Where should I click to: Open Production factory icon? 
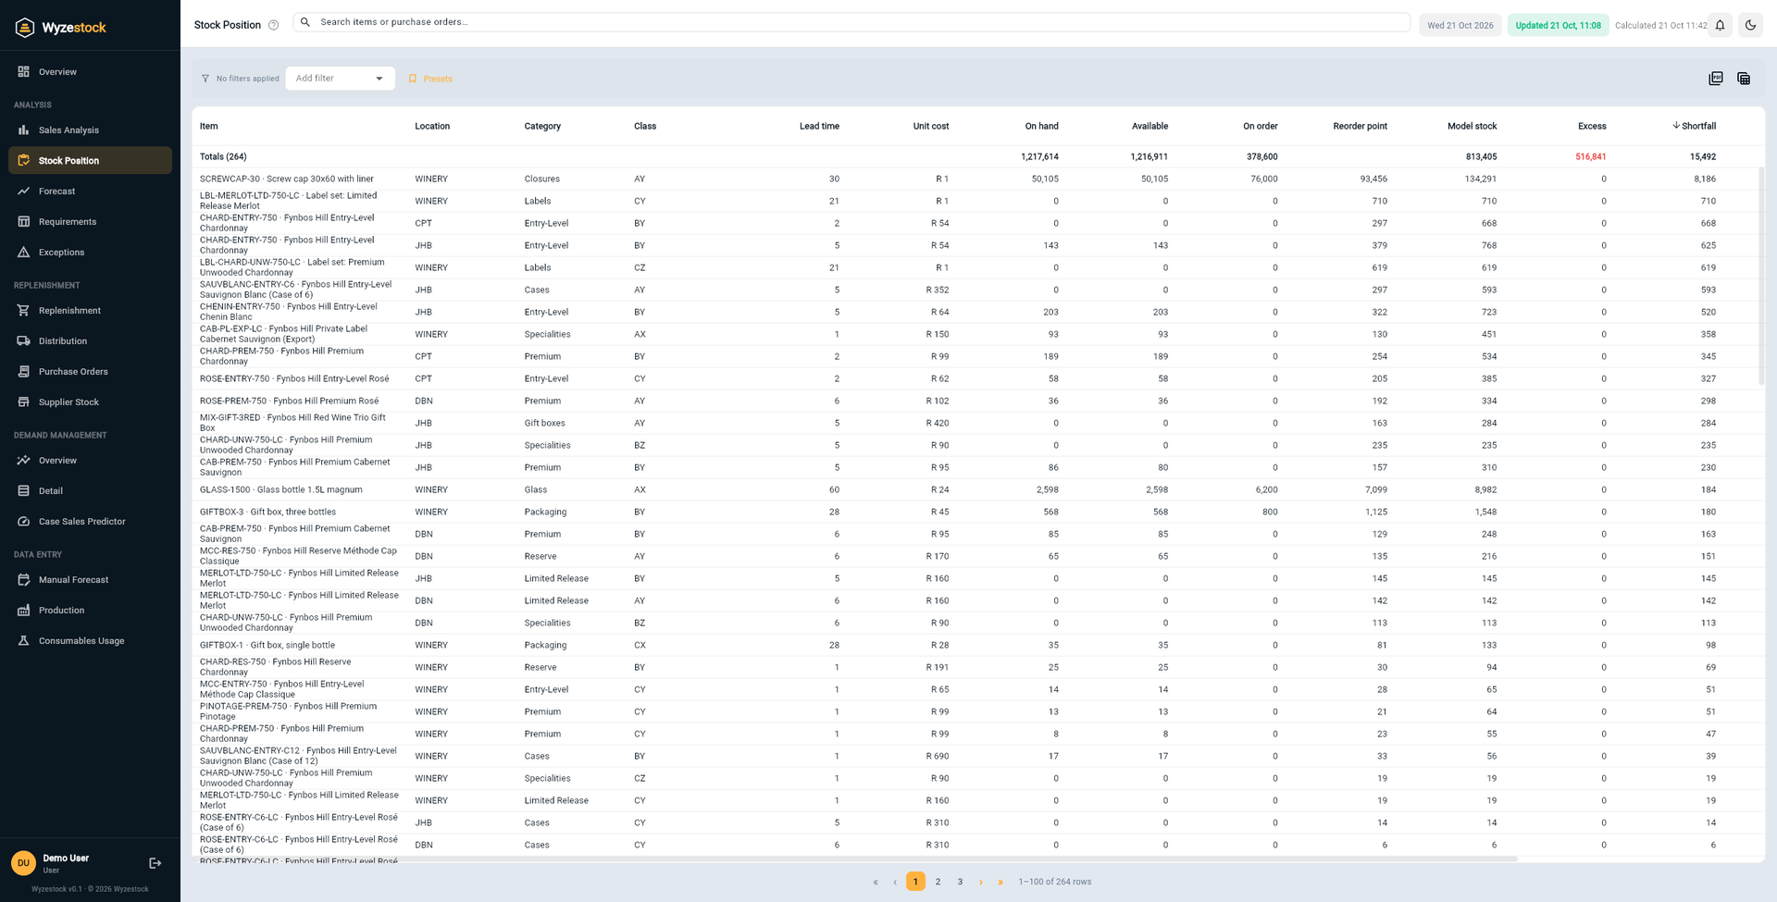tap(24, 610)
